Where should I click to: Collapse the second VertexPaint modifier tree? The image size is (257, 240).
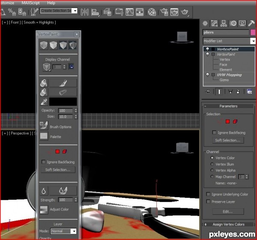(213, 54)
